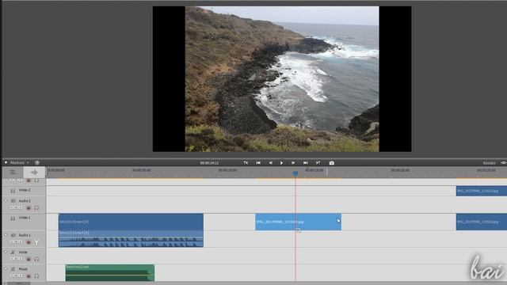This screenshot has width=507, height=285.
Task: Click the Voice track microphone icon
Action: [x=13, y=252]
